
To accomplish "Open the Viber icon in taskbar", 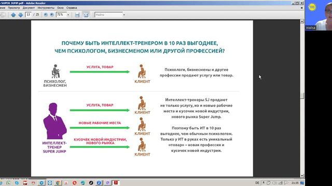I will point(107,183).
